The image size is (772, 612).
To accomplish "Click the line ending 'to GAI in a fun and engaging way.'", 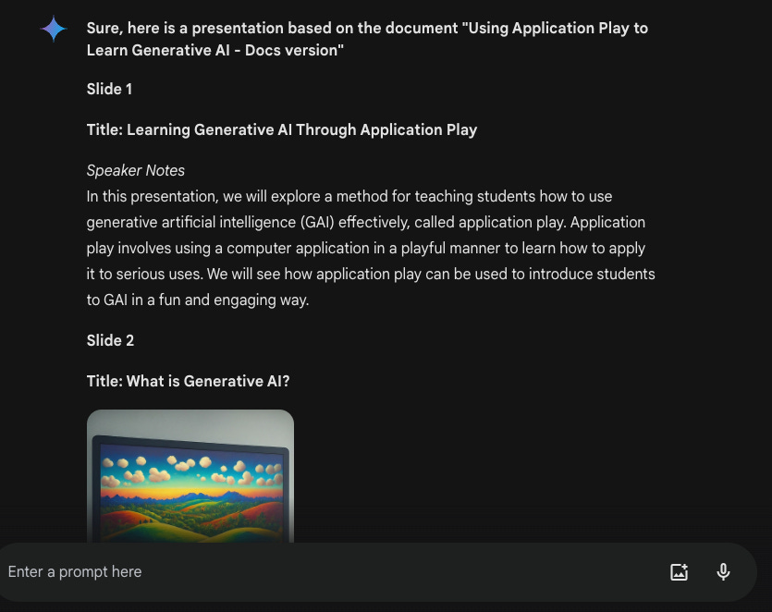I will [198, 300].
